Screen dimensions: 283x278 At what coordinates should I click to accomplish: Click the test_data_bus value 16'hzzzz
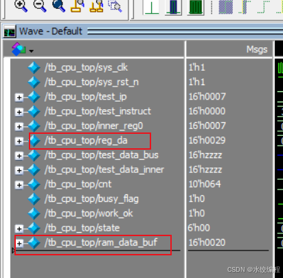205,155
